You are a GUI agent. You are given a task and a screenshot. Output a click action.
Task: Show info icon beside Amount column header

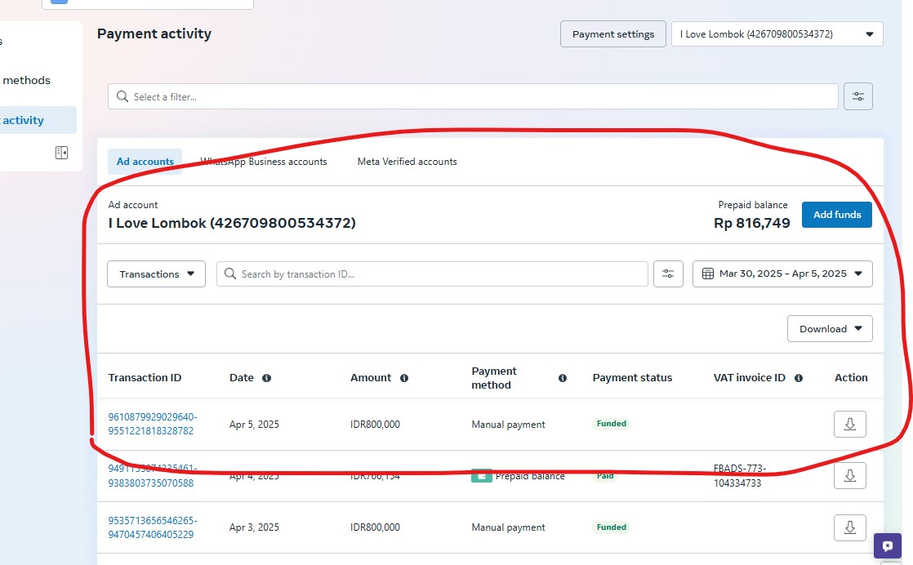[404, 378]
